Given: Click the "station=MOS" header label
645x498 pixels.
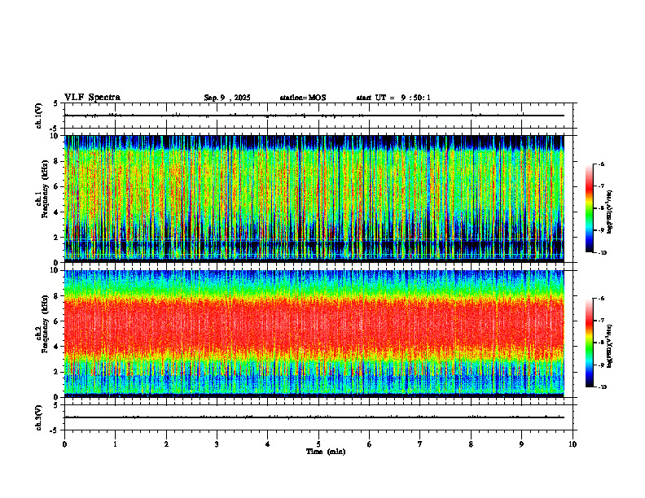Looking at the screenshot, I should [x=303, y=98].
